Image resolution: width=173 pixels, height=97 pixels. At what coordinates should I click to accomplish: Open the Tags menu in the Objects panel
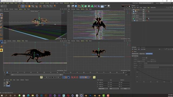click(x=148, y=8)
